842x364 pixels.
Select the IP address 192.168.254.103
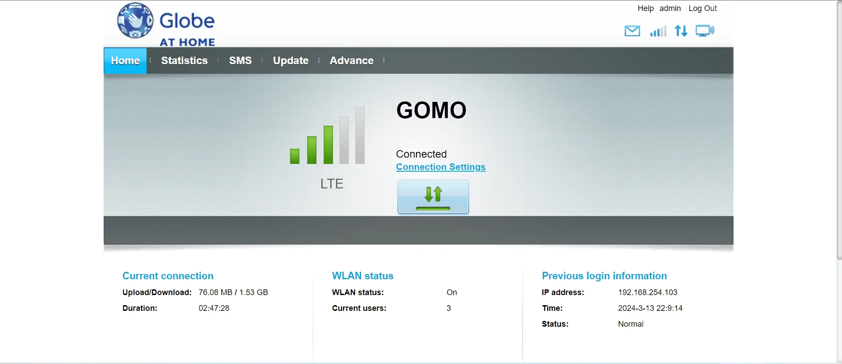point(648,292)
